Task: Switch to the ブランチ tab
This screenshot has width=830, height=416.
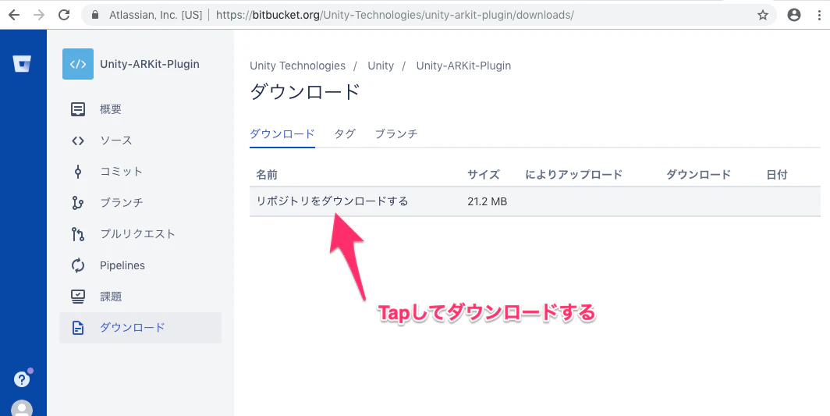Action: 396,133
